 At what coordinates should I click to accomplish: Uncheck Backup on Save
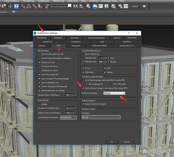tap(39, 62)
